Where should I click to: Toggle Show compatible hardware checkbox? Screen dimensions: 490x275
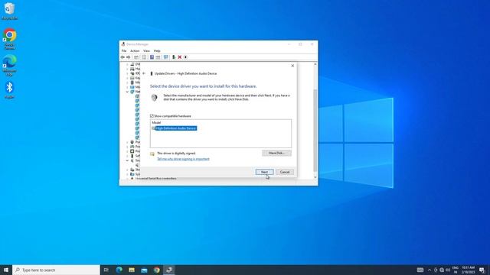152,116
